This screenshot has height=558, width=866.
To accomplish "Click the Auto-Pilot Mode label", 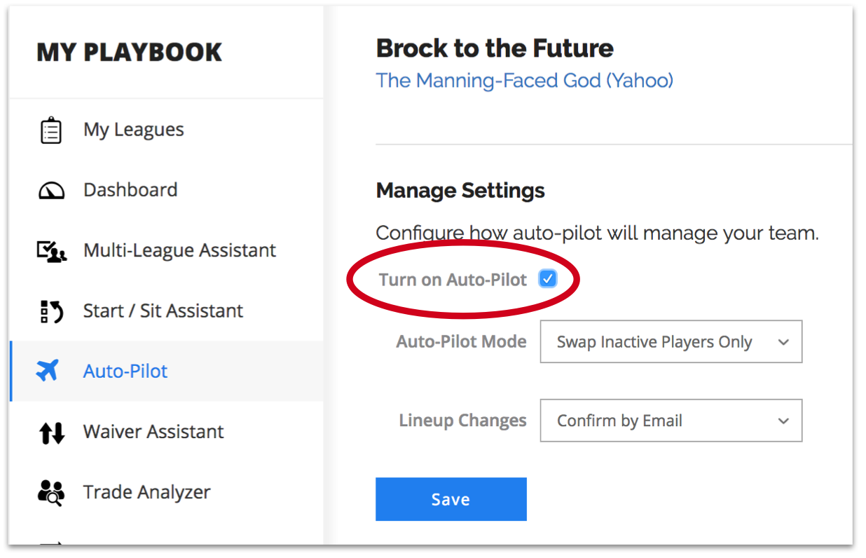I will [x=461, y=341].
